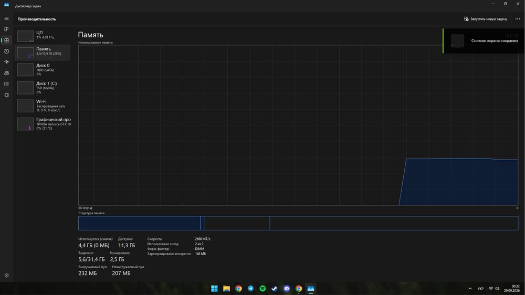Open the App history page icon
The height and width of the screenshot is (295, 525).
[6, 51]
